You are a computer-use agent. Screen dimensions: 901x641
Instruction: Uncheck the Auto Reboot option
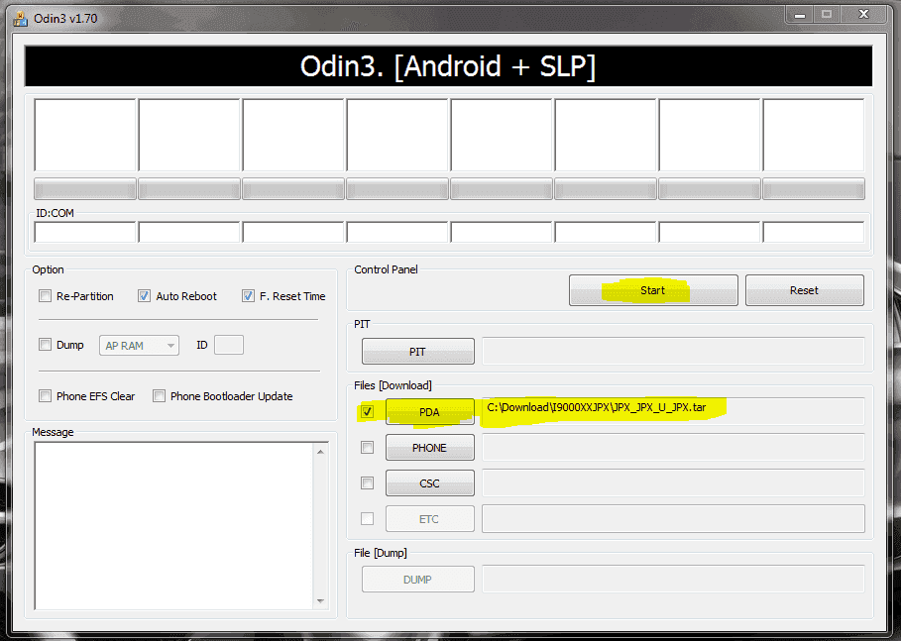point(145,296)
